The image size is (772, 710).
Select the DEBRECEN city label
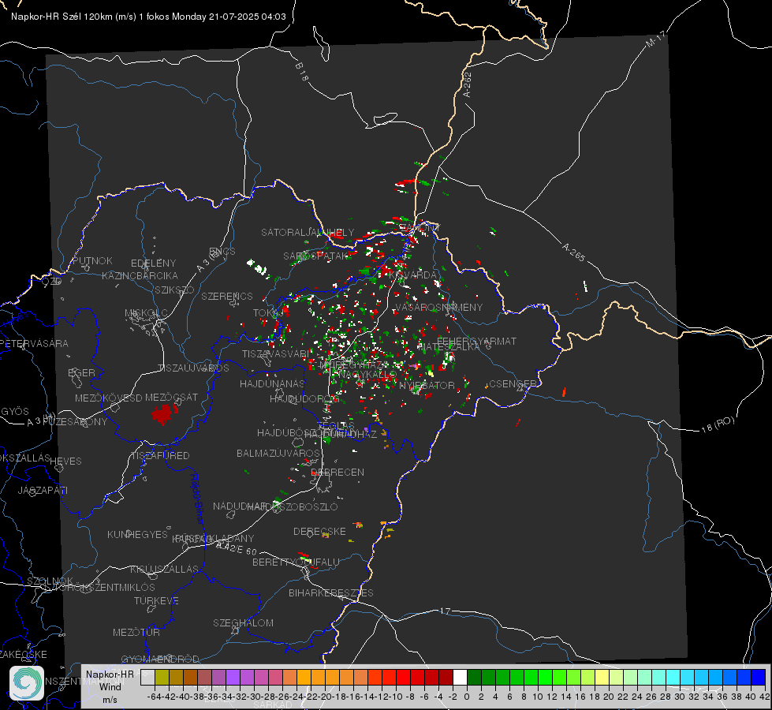tap(338, 472)
